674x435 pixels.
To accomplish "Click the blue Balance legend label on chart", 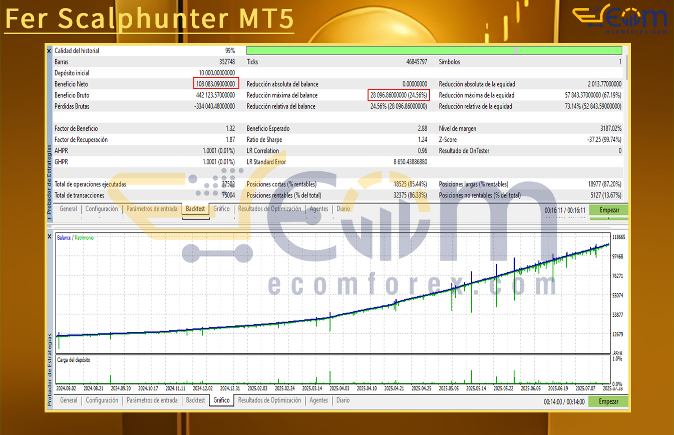I will 64,238.
